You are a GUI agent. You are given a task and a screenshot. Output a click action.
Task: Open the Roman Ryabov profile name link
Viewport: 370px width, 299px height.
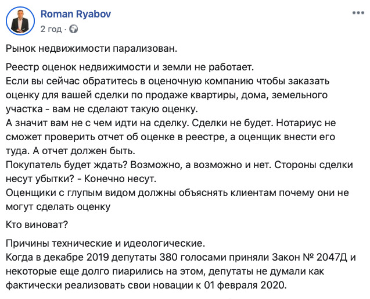pyautogui.click(x=76, y=14)
